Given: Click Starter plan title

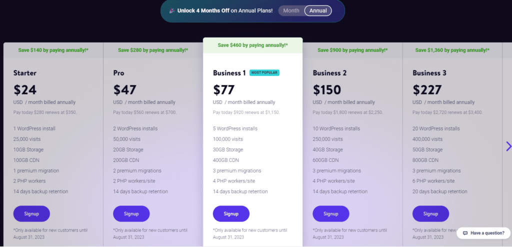Looking at the screenshot, I should 25,73.
